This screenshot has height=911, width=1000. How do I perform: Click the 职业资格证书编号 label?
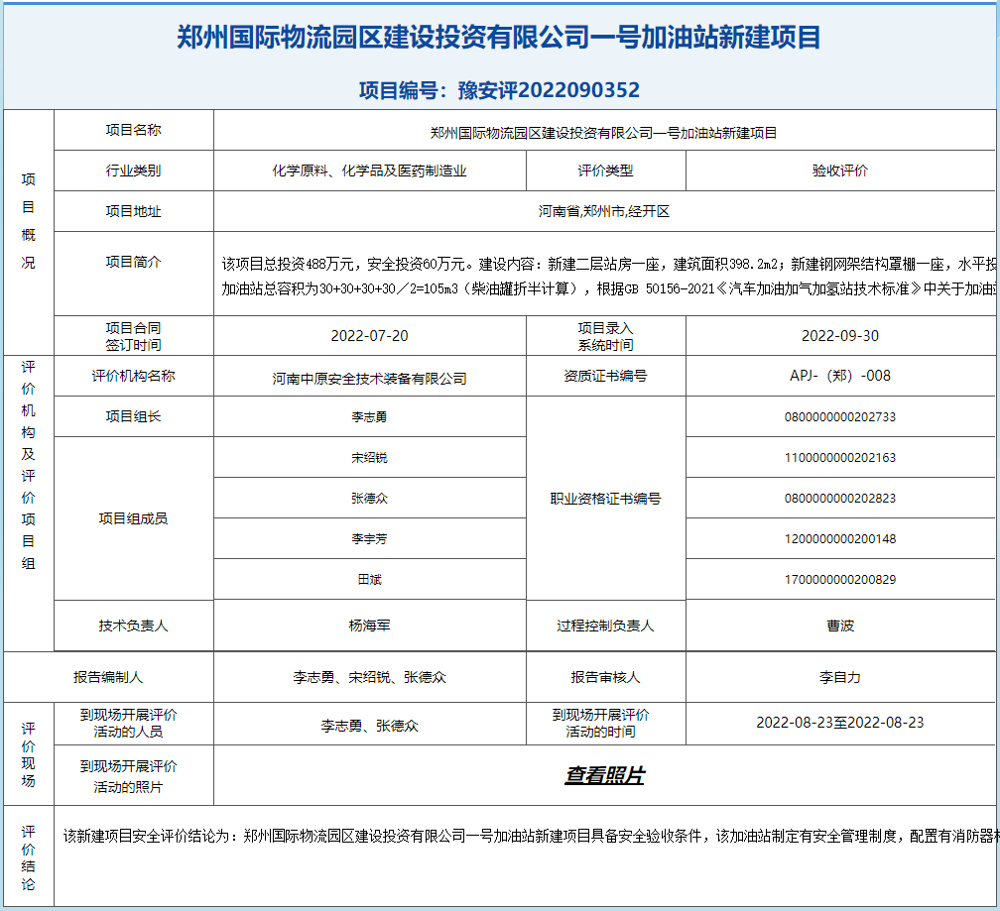606,499
